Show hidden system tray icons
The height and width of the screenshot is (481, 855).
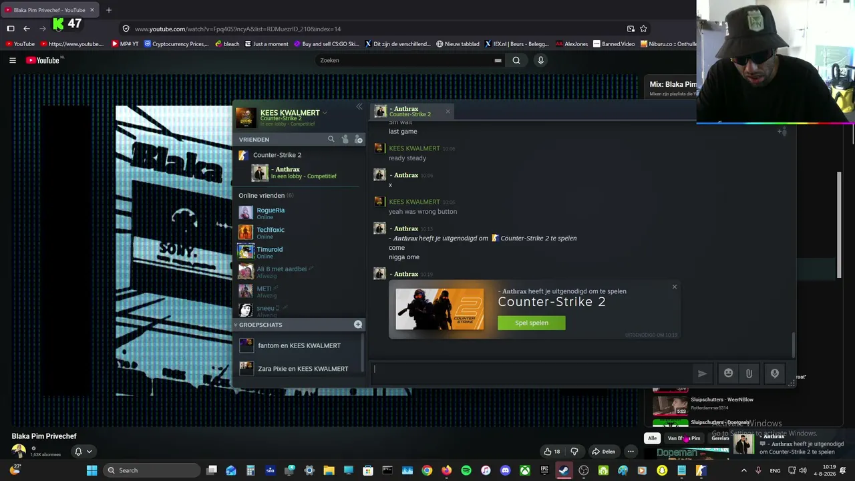pos(744,470)
